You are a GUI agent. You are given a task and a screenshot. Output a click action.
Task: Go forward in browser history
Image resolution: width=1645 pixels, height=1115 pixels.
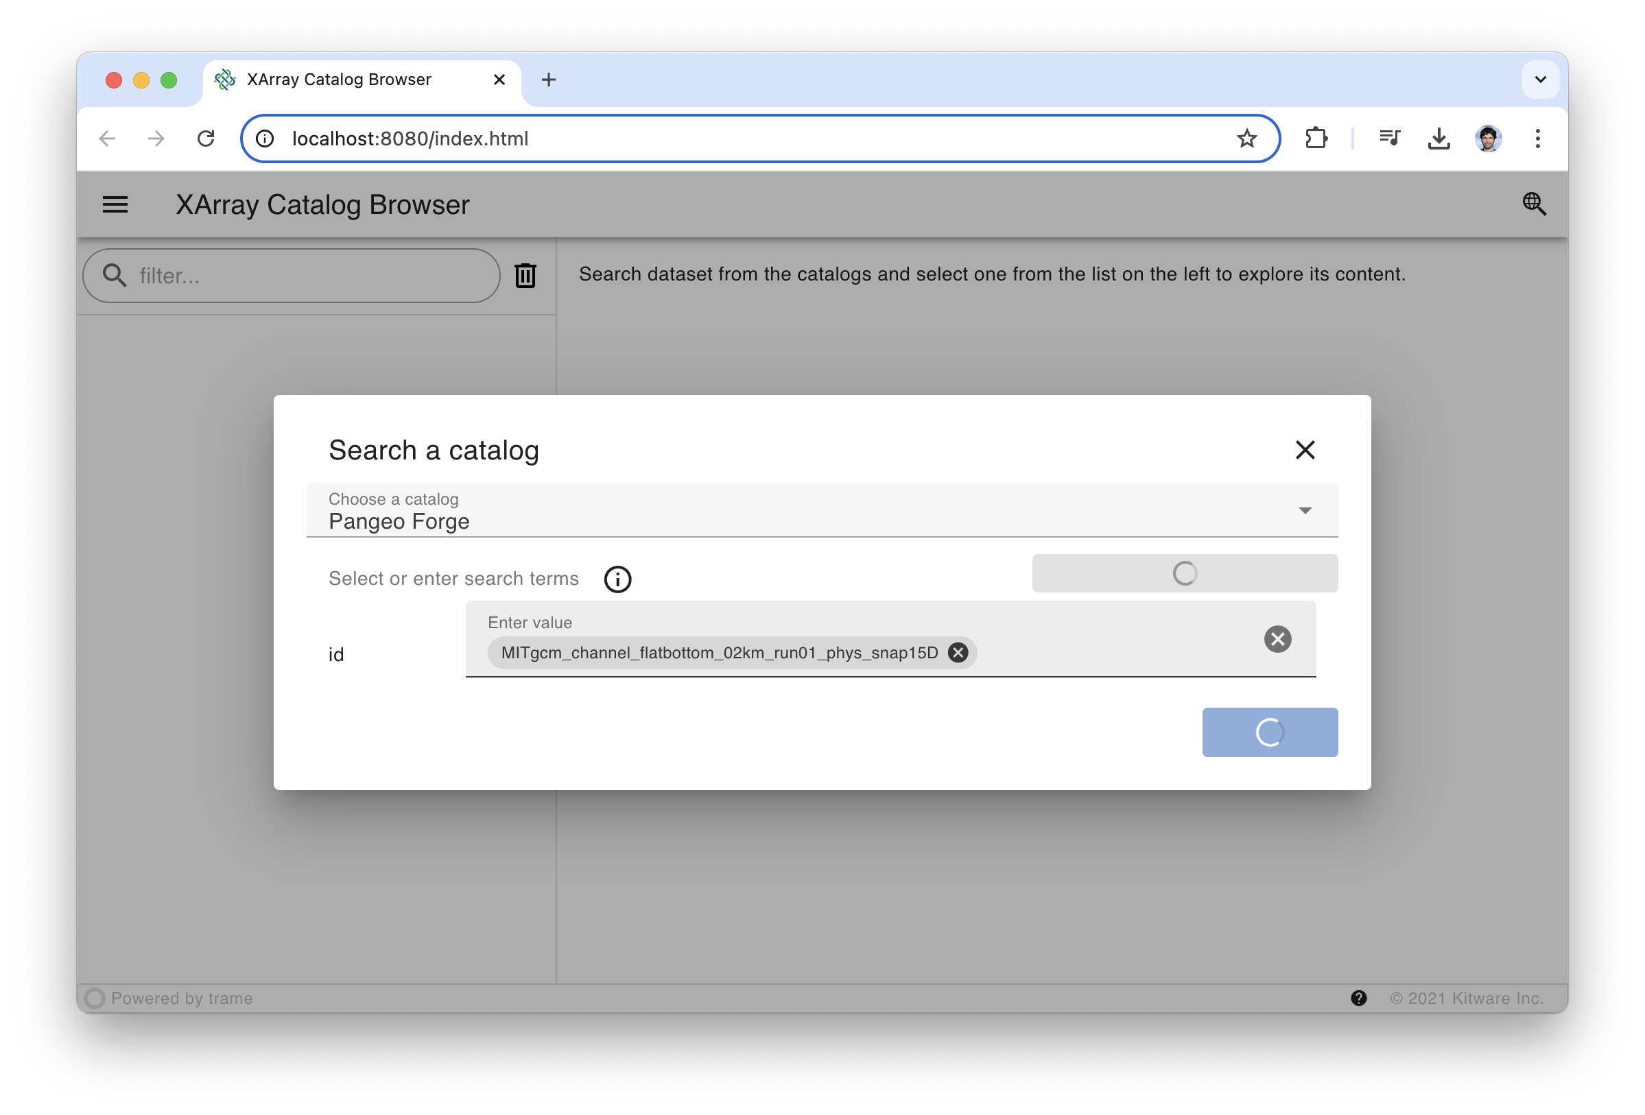[156, 139]
